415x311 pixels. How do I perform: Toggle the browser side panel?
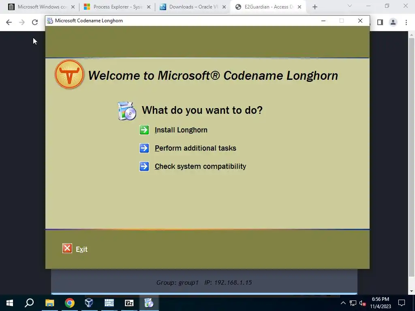[380, 22]
